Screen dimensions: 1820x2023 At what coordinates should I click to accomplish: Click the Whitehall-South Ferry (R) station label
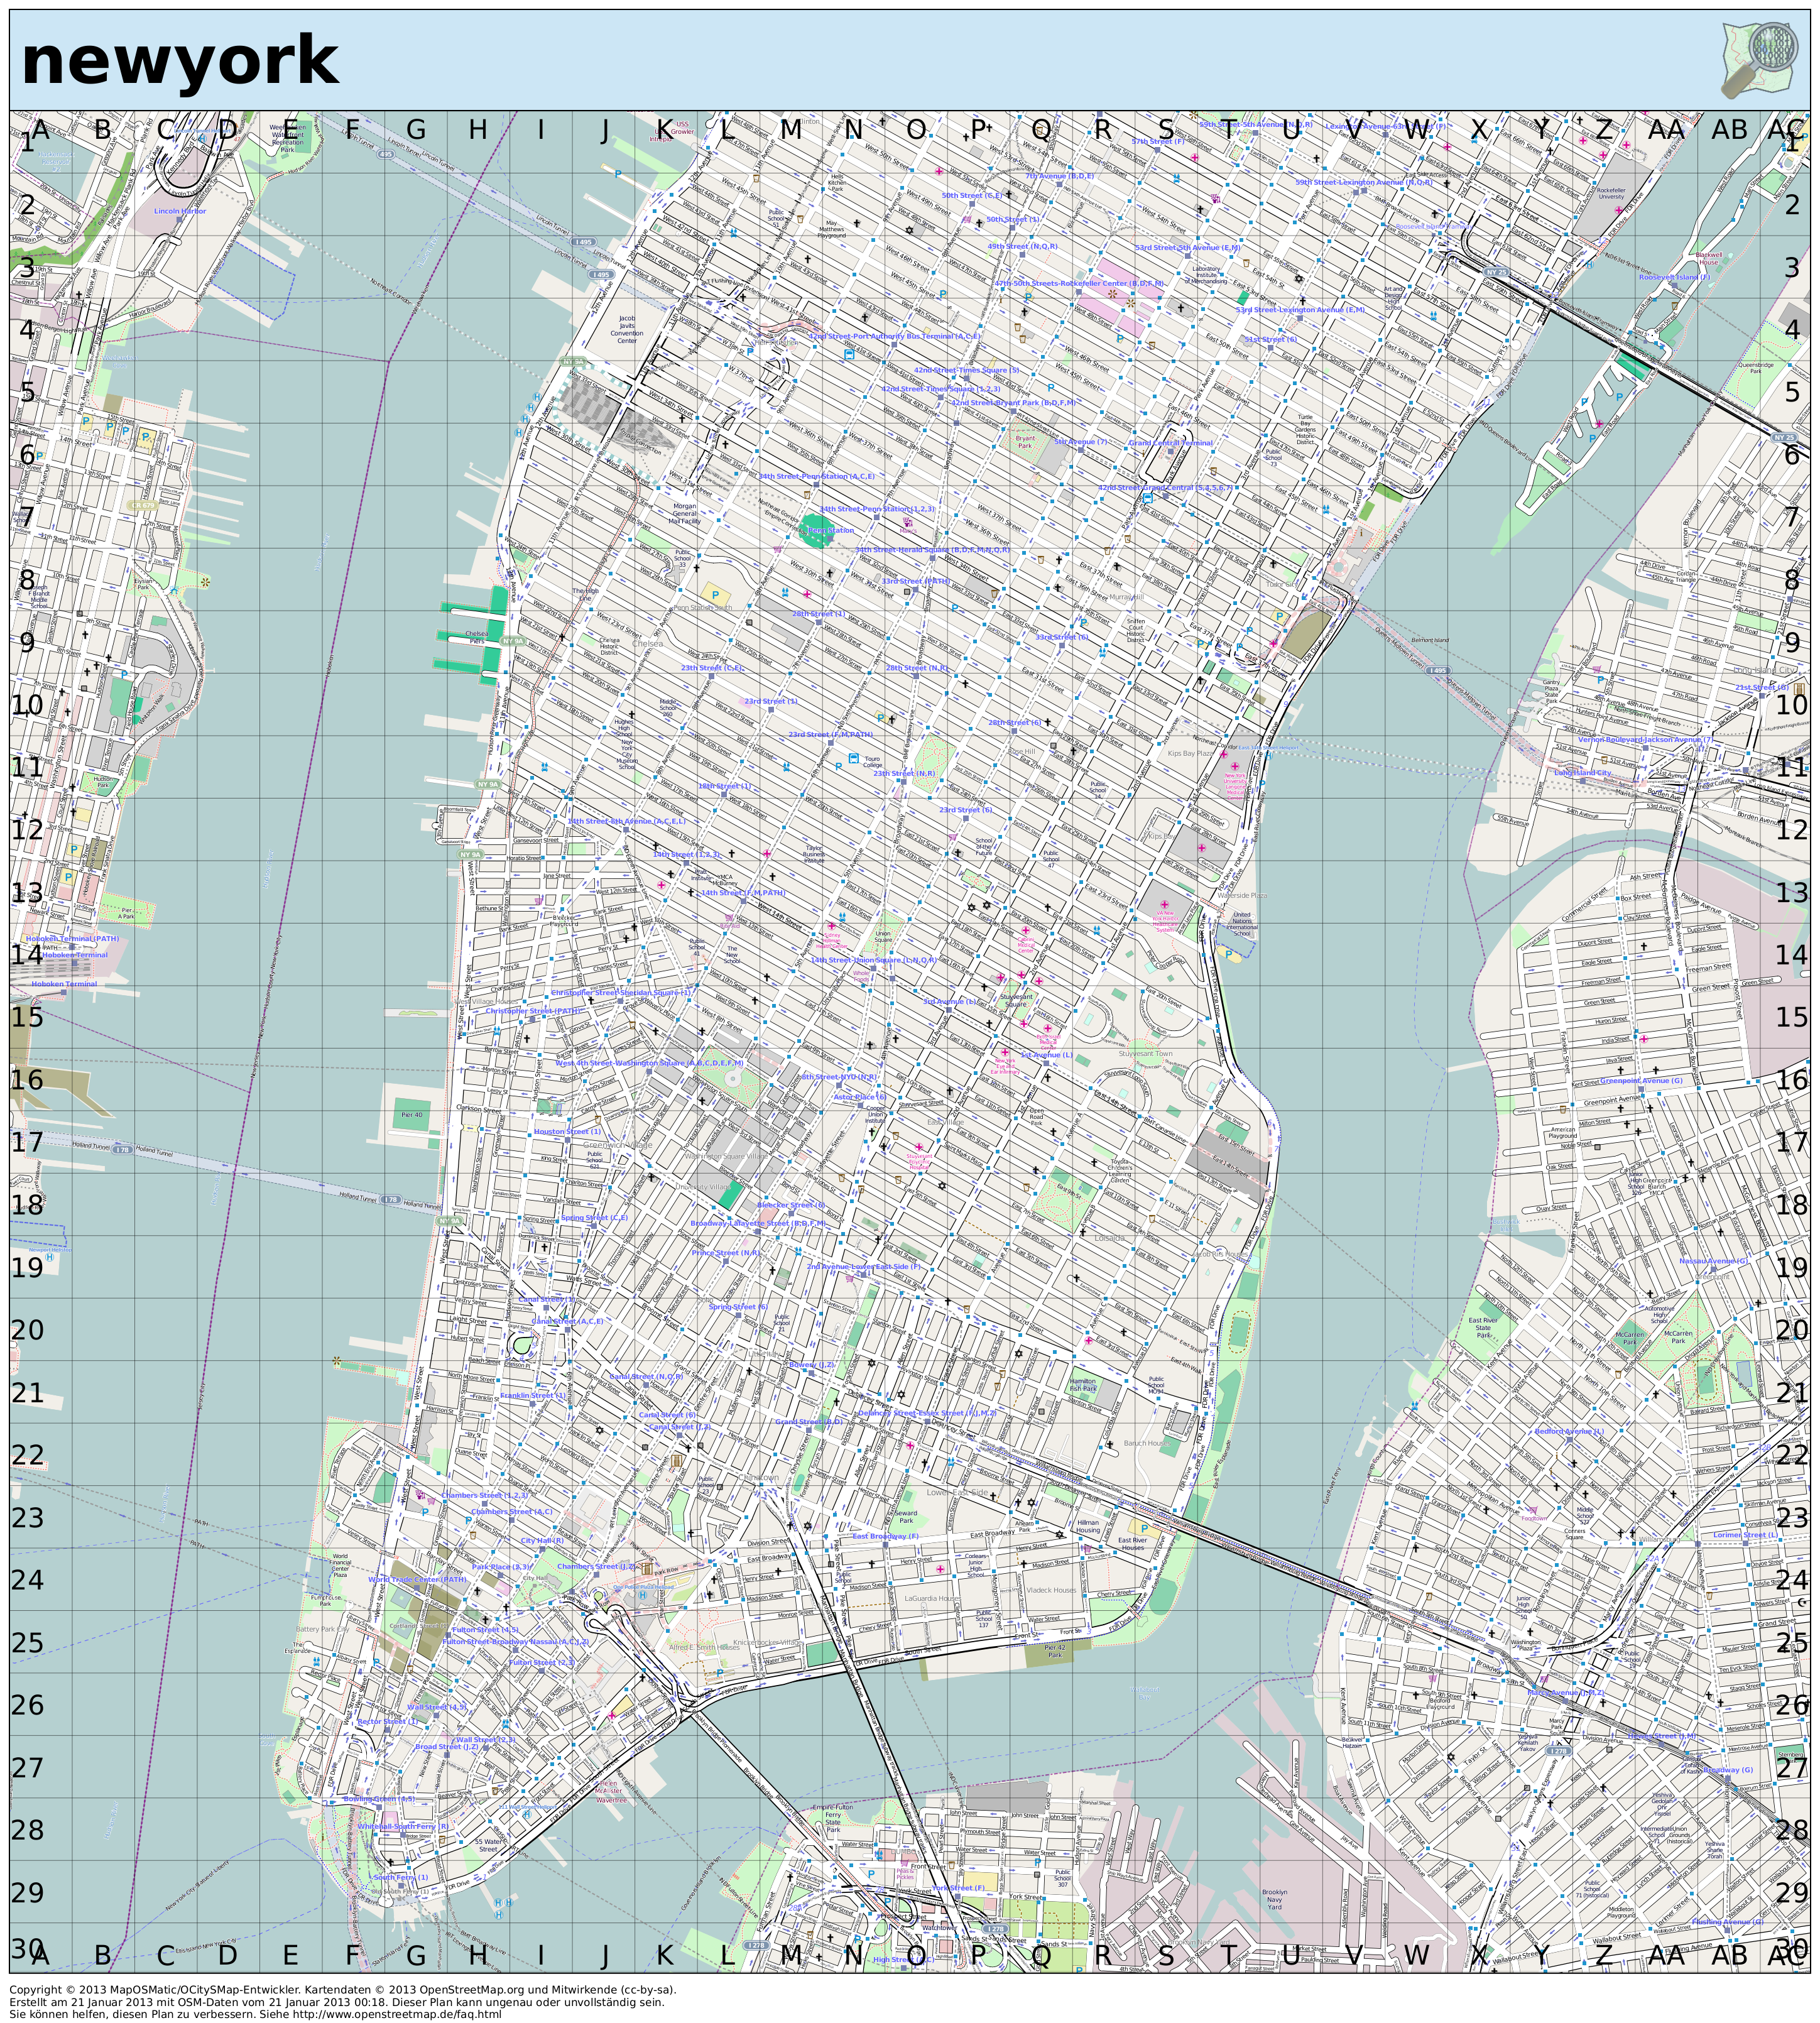pos(403,1826)
